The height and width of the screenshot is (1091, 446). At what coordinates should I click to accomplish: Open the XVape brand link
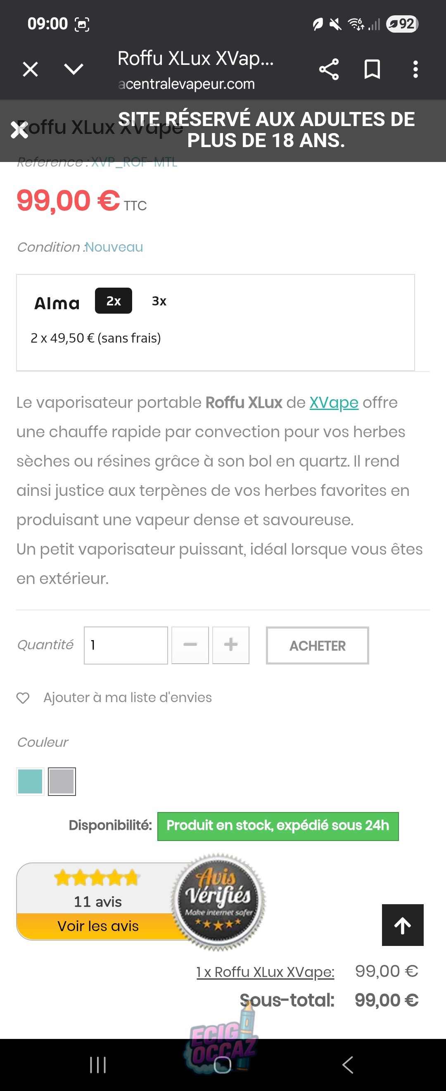(x=334, y=403)
